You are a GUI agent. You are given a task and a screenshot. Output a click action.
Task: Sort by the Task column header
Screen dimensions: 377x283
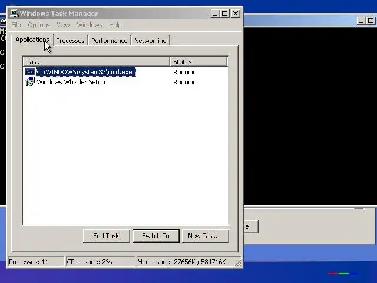pos(97,61)
